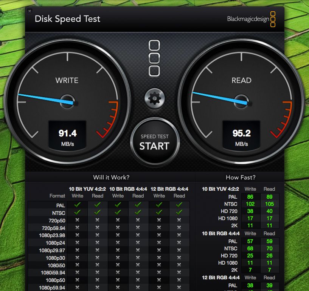Click 720p50 10 Bit YUV Write X mark
The width and height of the screenshot is (309, 291).
click(78, 220)
